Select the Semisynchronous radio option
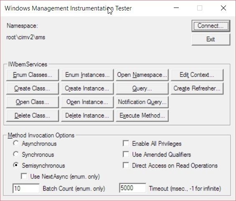This screenshot has width=236, height=201. (16, 165)
